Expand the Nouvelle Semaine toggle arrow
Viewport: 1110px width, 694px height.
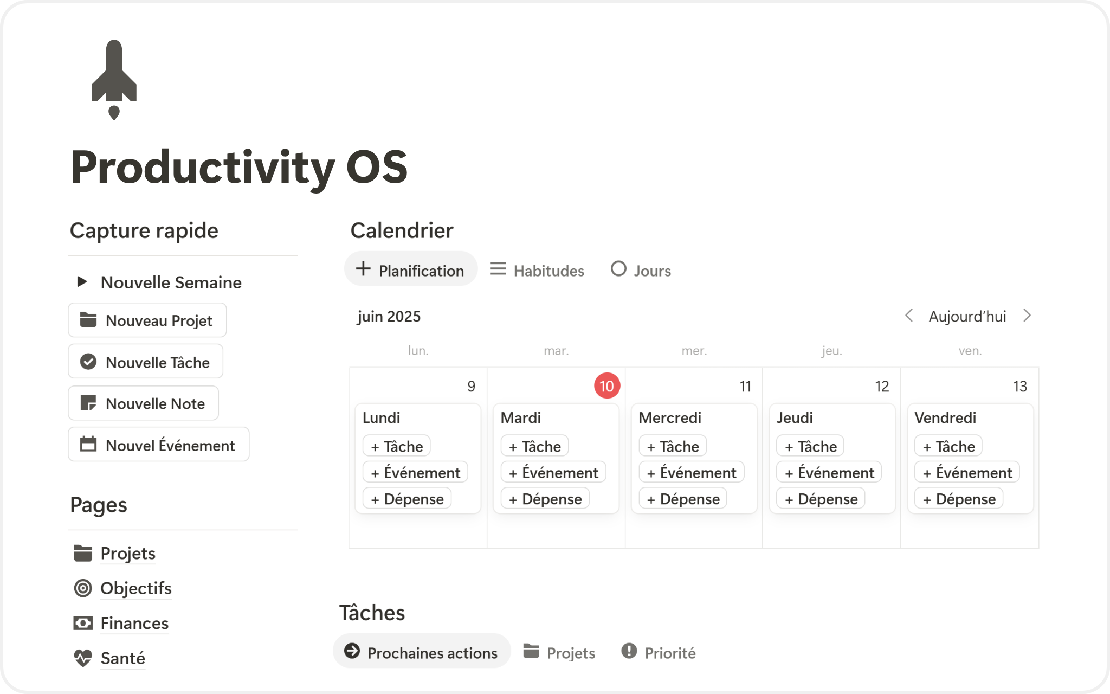coord(82,281)
